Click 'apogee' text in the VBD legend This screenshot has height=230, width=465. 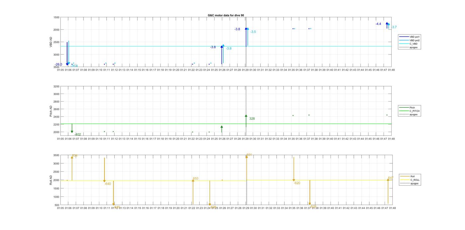tap(414, 47)
